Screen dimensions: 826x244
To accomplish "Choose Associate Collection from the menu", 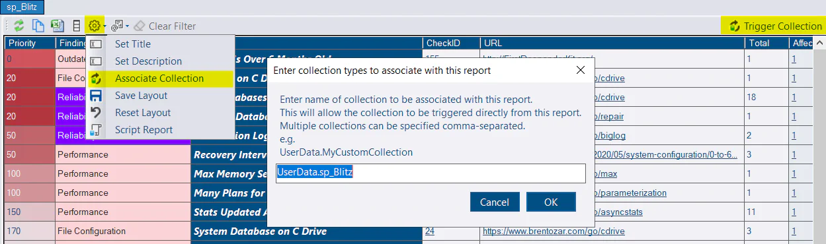I will click(x=160, y=78).
